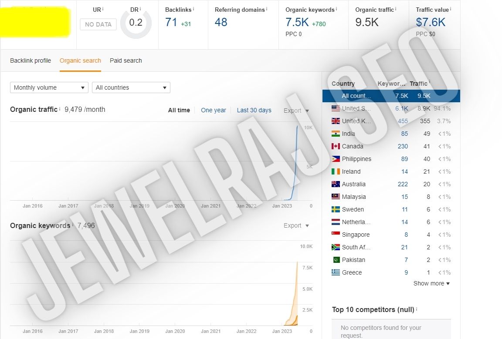Click the Backlinks count 71
The width and height of the screenshot is (502, 339).
(171, 22)
